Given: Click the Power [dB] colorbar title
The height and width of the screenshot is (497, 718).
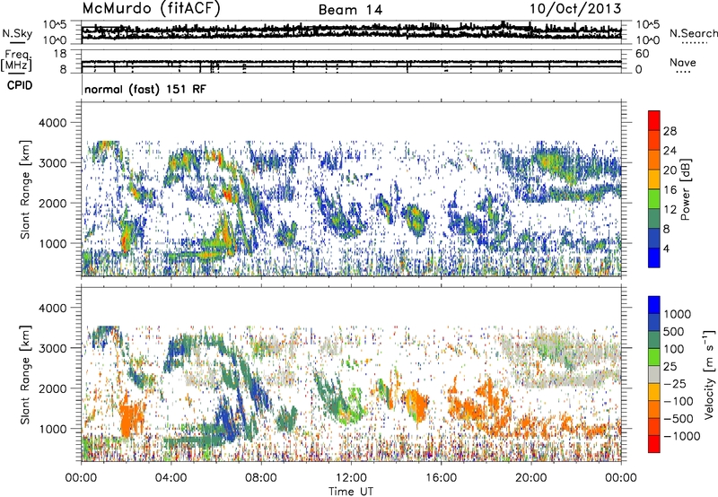Looking at the screenshot, I should point(686,189).
